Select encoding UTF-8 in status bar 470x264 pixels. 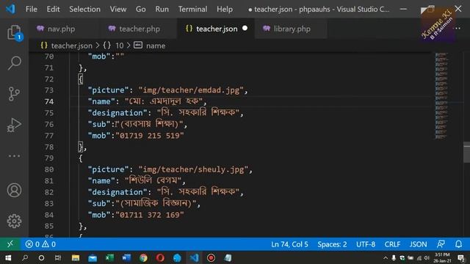(x=366, y=244)
